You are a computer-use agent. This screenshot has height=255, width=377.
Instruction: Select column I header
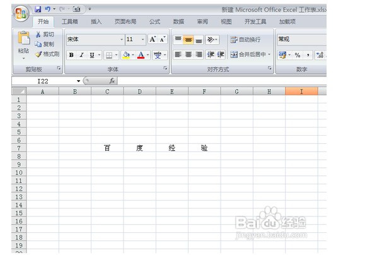pyautogui.click(x=301, y=92)
